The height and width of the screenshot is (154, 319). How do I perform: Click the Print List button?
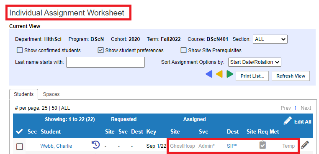coord(252,76)
